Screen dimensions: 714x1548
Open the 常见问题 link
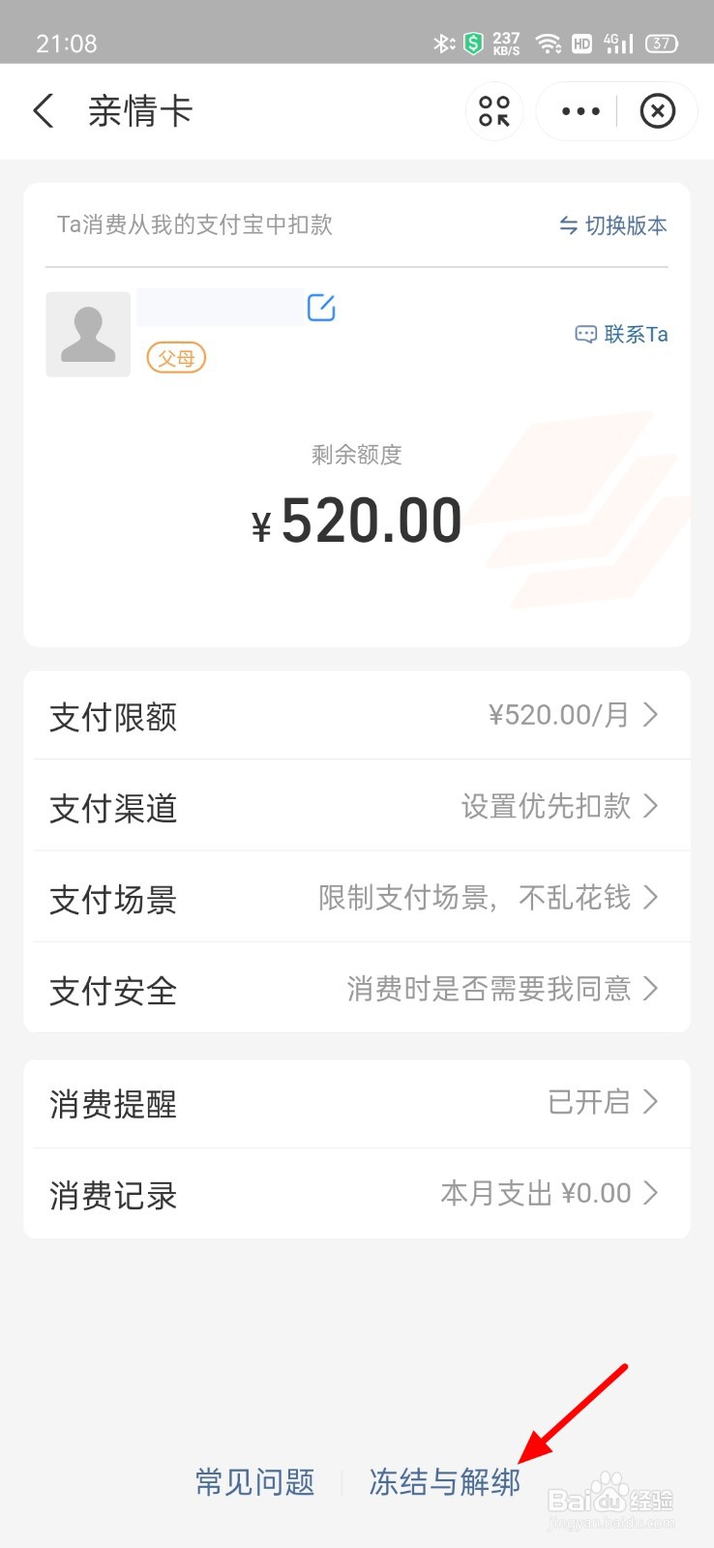[x=255, y=1481]
